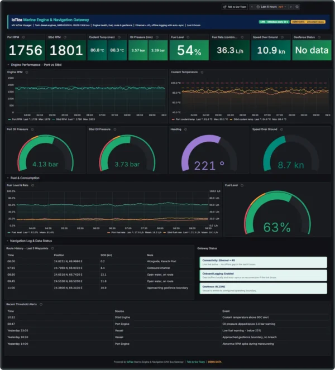Open the IoTize link in footer
335x370 pixels.
pos(130,362)
